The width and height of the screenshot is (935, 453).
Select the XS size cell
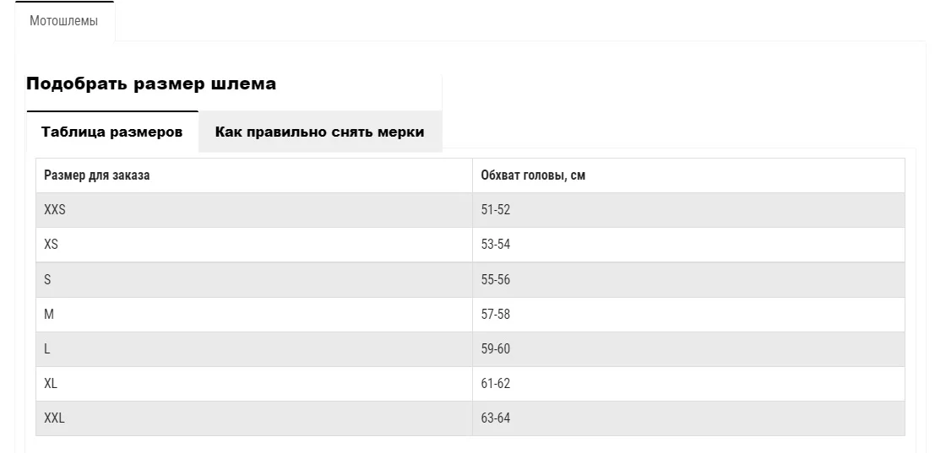52,245
